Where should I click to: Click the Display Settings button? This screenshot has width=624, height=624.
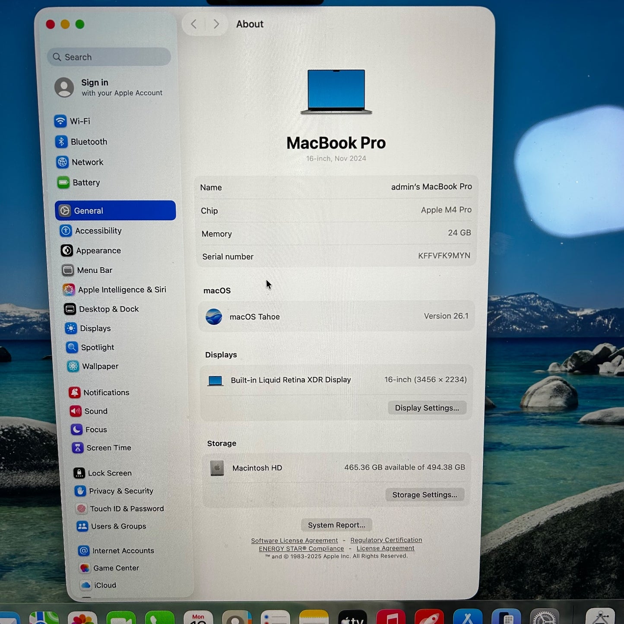(427, 408)
